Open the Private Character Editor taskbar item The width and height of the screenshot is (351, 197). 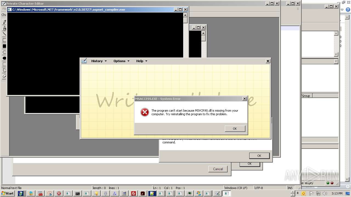click(x=217, y=193)
